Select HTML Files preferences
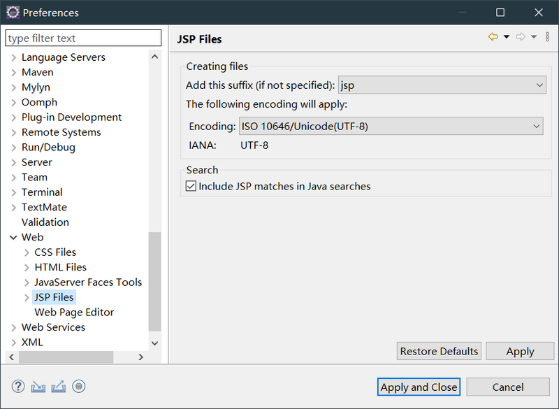The image size is (559, 409). 60,267
